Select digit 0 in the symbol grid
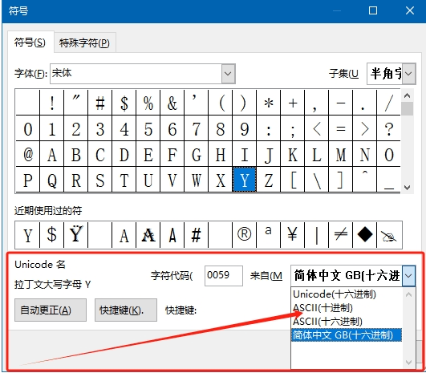426x373 pixels. coord(28,128)
